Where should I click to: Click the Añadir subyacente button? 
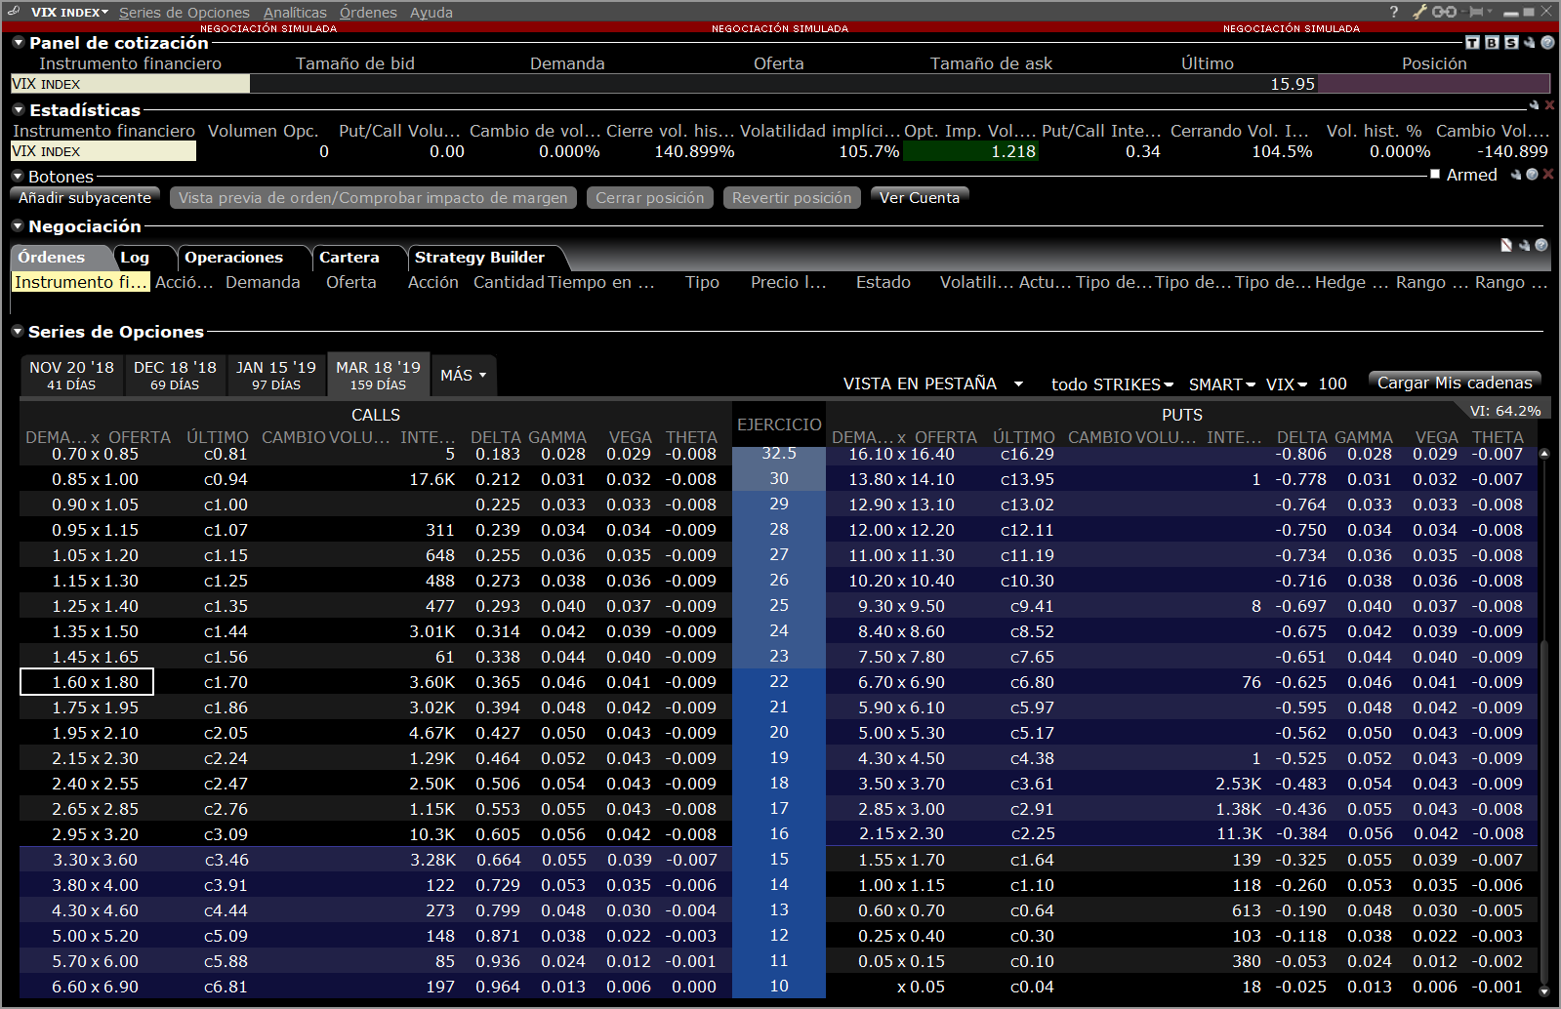[85, 198]
